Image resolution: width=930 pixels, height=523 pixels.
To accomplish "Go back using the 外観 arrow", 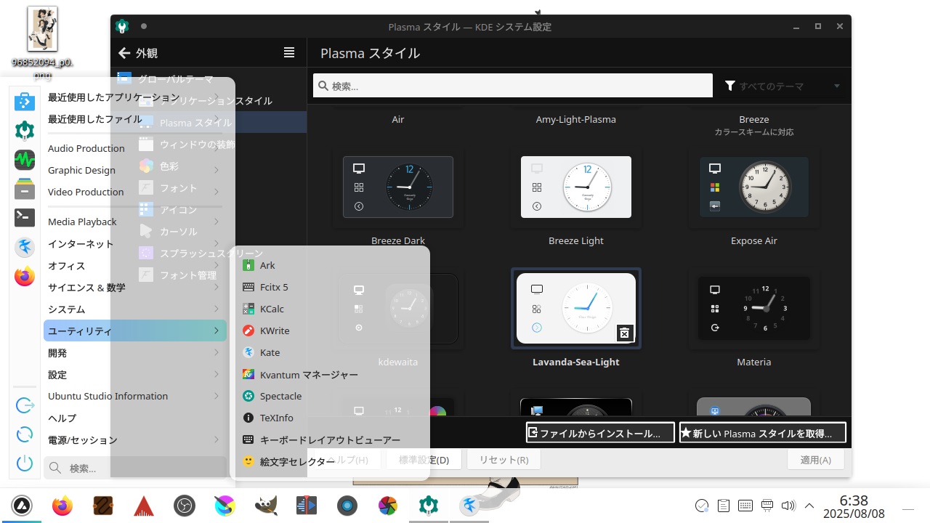I will point(124,53).
